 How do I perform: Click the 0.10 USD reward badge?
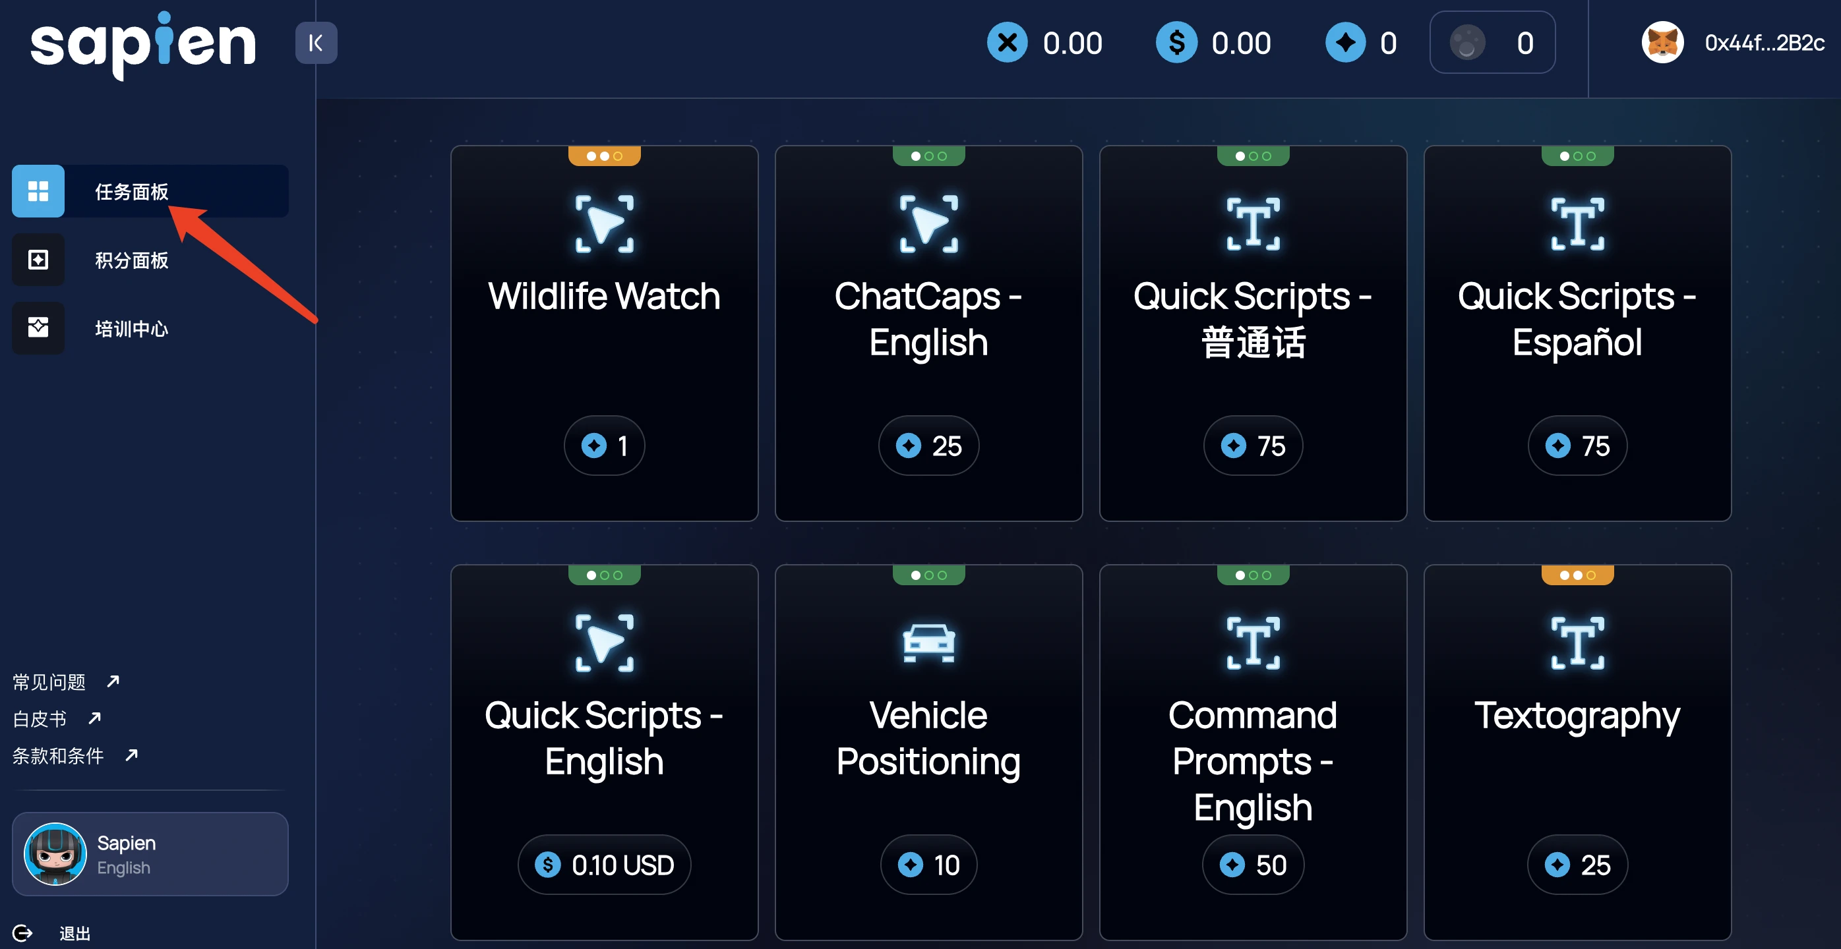coord(604,865)
